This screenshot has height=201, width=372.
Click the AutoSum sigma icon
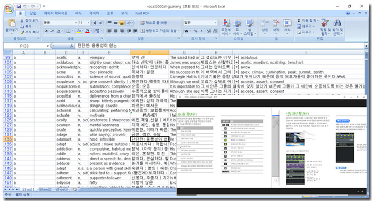299,21
